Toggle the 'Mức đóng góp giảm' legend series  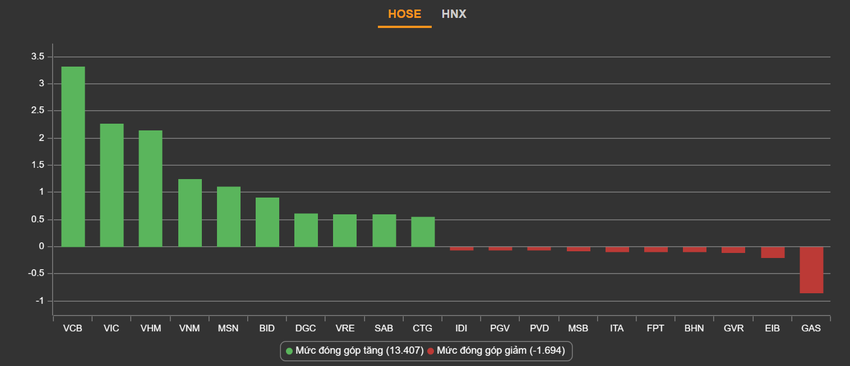[x=500, y=351]
